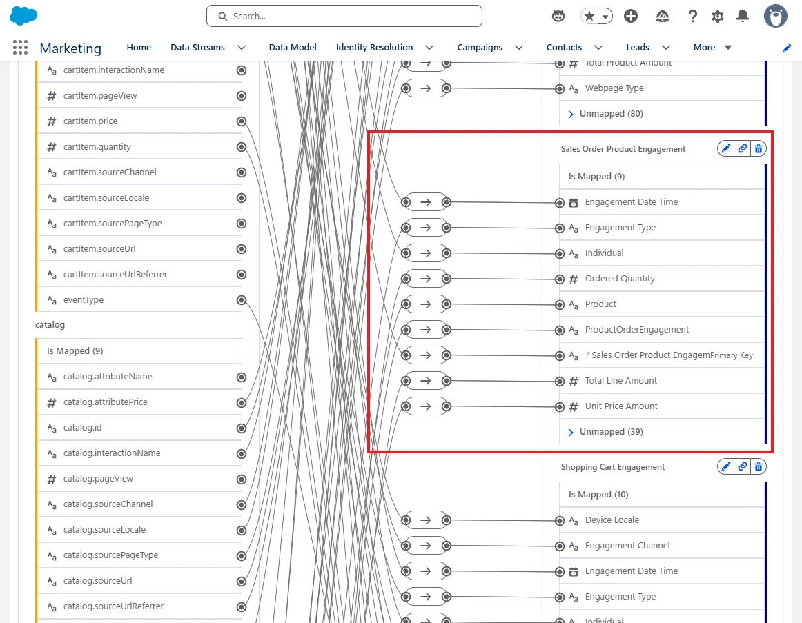The image size is (802, 623).
Task: Open the user profile avatar
Action: (775, 17)
